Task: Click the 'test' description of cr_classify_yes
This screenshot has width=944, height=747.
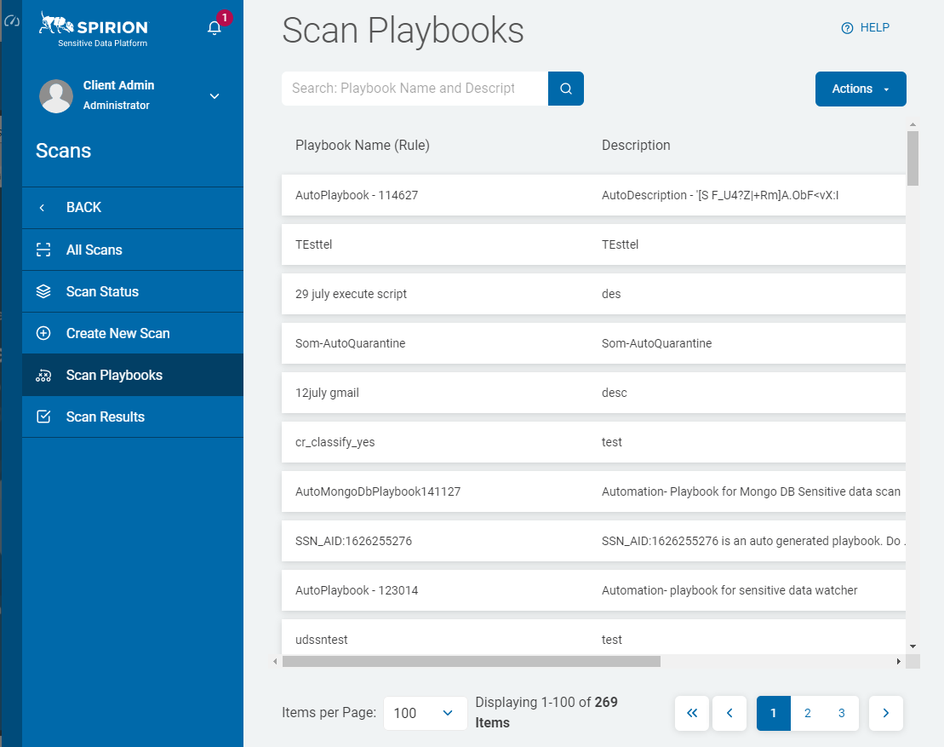Action: 612,442
